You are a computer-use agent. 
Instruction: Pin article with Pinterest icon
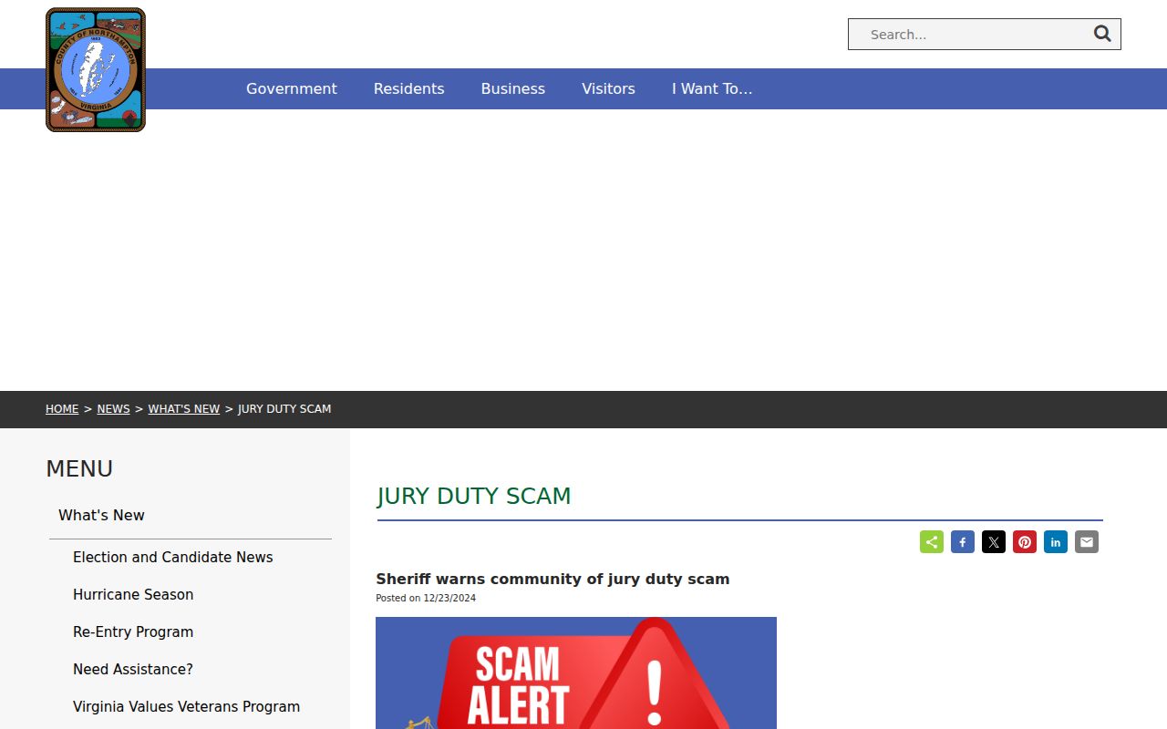tap(1025, 542)
